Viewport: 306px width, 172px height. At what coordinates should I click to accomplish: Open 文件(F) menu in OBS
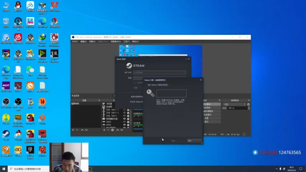(x=75, y=42)
